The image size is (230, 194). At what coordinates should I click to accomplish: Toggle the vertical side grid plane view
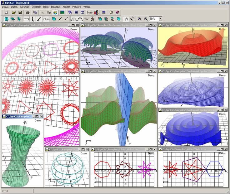(19, 19)
